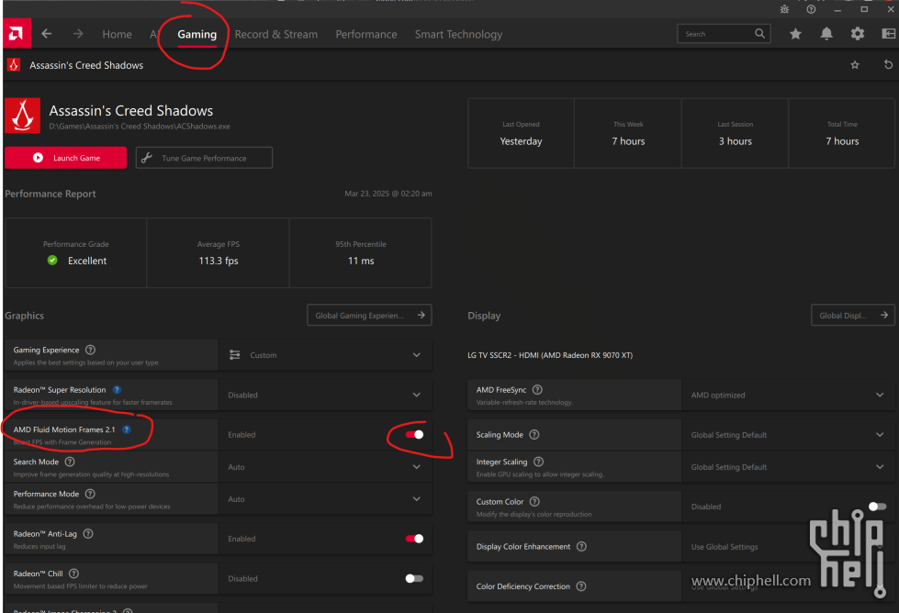The width and height of the screenshot is (899, 613).
Task: Show help for Custom Color
Action: pyautogui.click(x=534, y=501)
